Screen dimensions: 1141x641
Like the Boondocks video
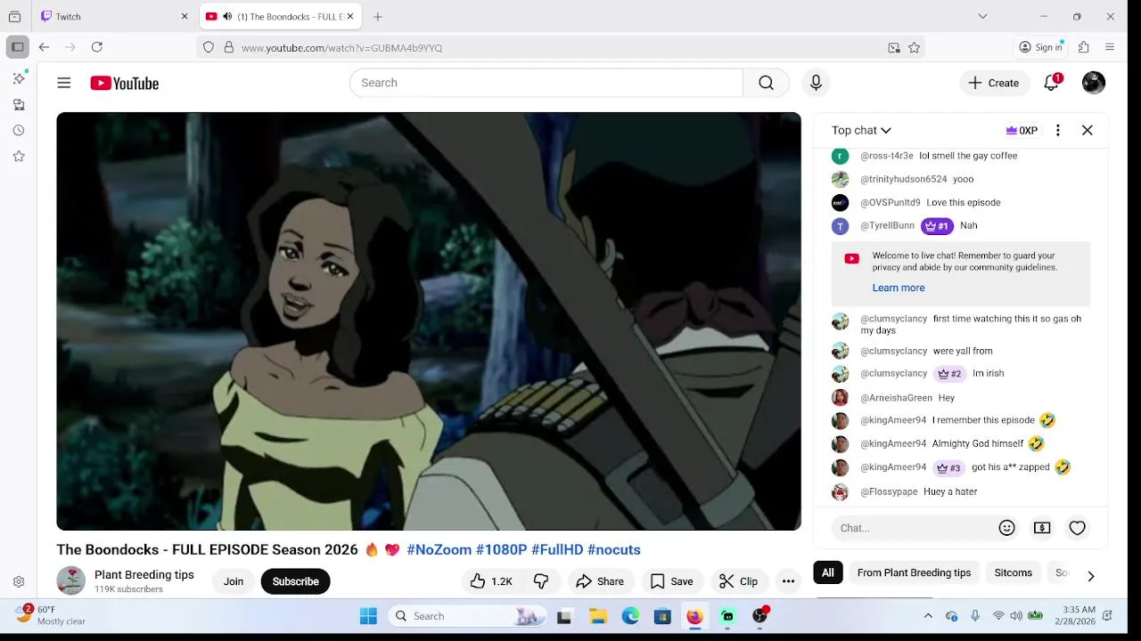(491, 581)
